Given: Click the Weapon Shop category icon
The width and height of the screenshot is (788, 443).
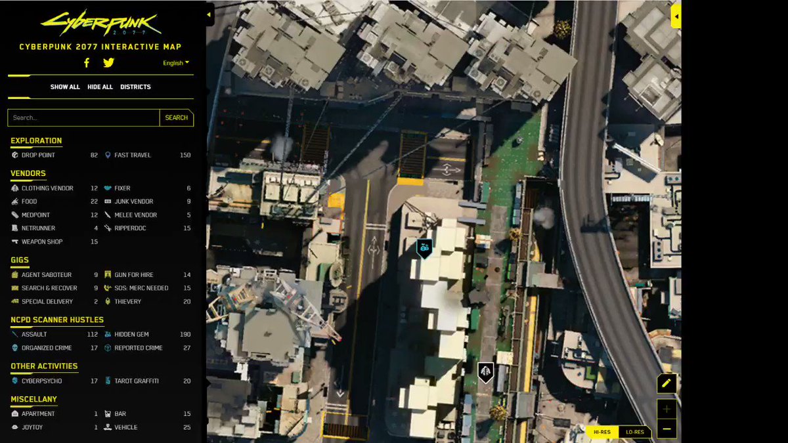Looking at the screenshot, I should coord(15,242).
